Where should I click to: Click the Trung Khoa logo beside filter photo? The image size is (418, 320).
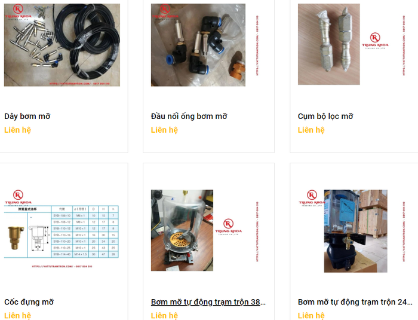click(375, 41)
